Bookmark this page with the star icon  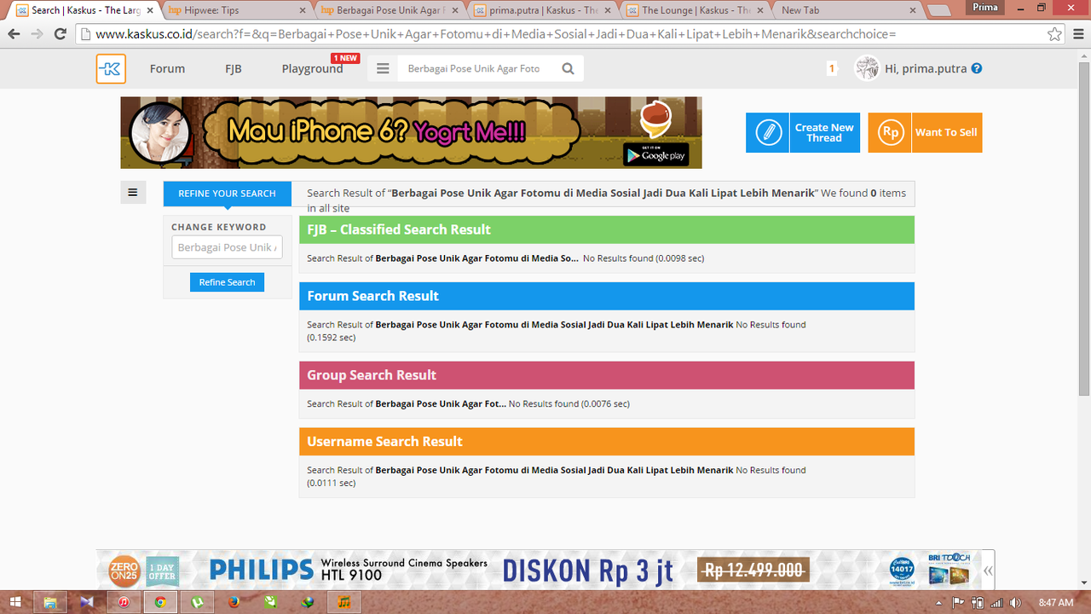click(1055, 34)
